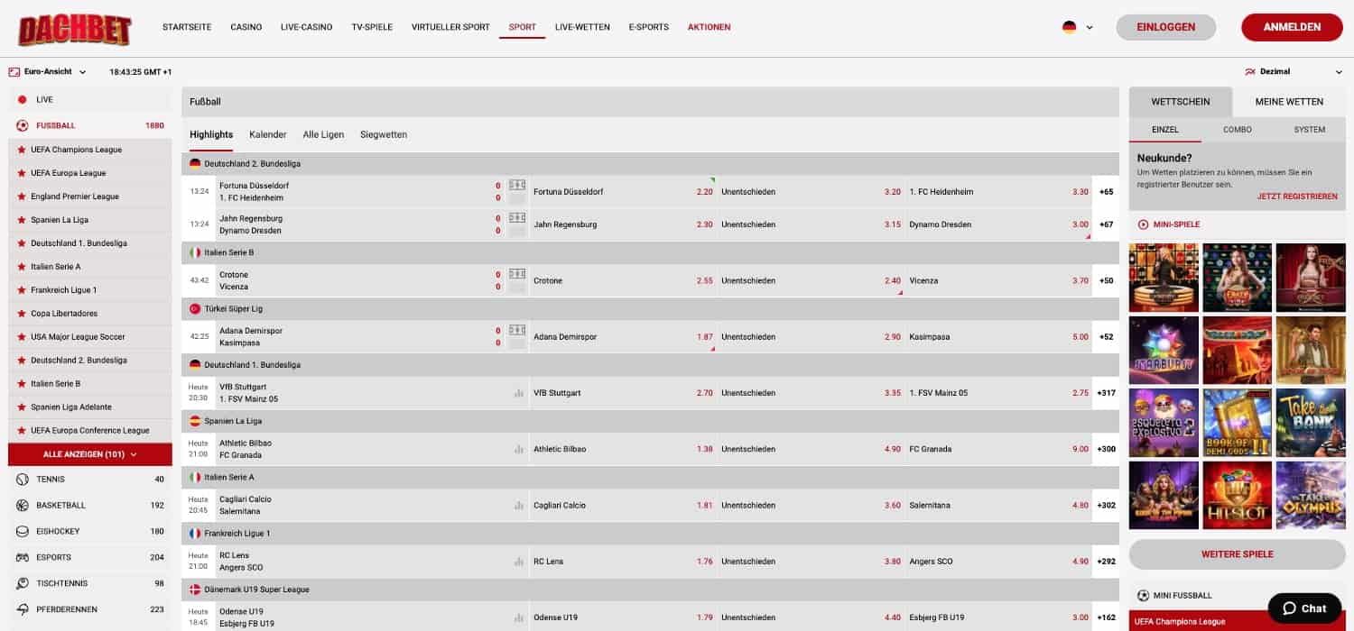
Task: Open live pitch view for Fortuna Düsseldorf match
Action: [x=517, y=185]
